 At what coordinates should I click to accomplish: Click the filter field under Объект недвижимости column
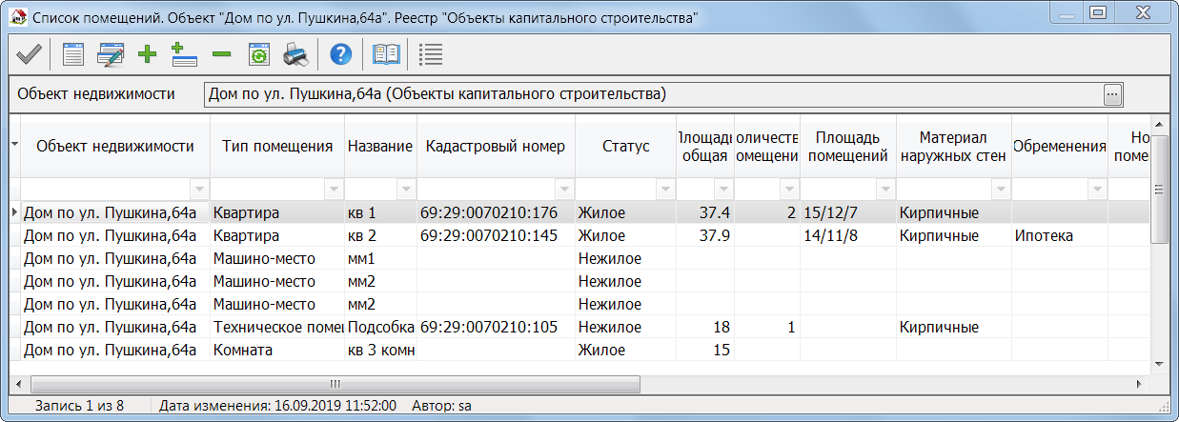tap(105, 189)
